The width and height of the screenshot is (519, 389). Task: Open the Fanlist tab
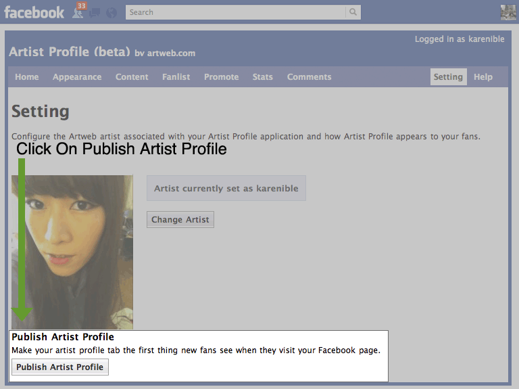pyautogui.click(x=176, y=77)
